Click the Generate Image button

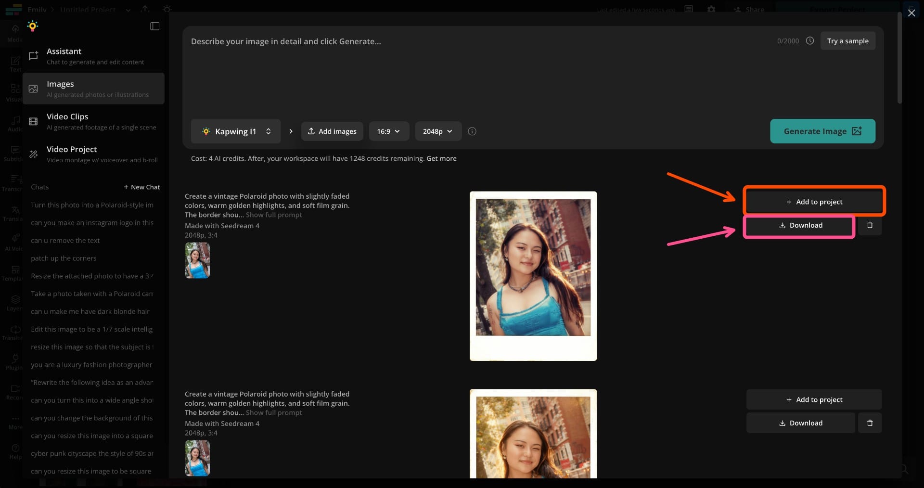tap(823, 131)
